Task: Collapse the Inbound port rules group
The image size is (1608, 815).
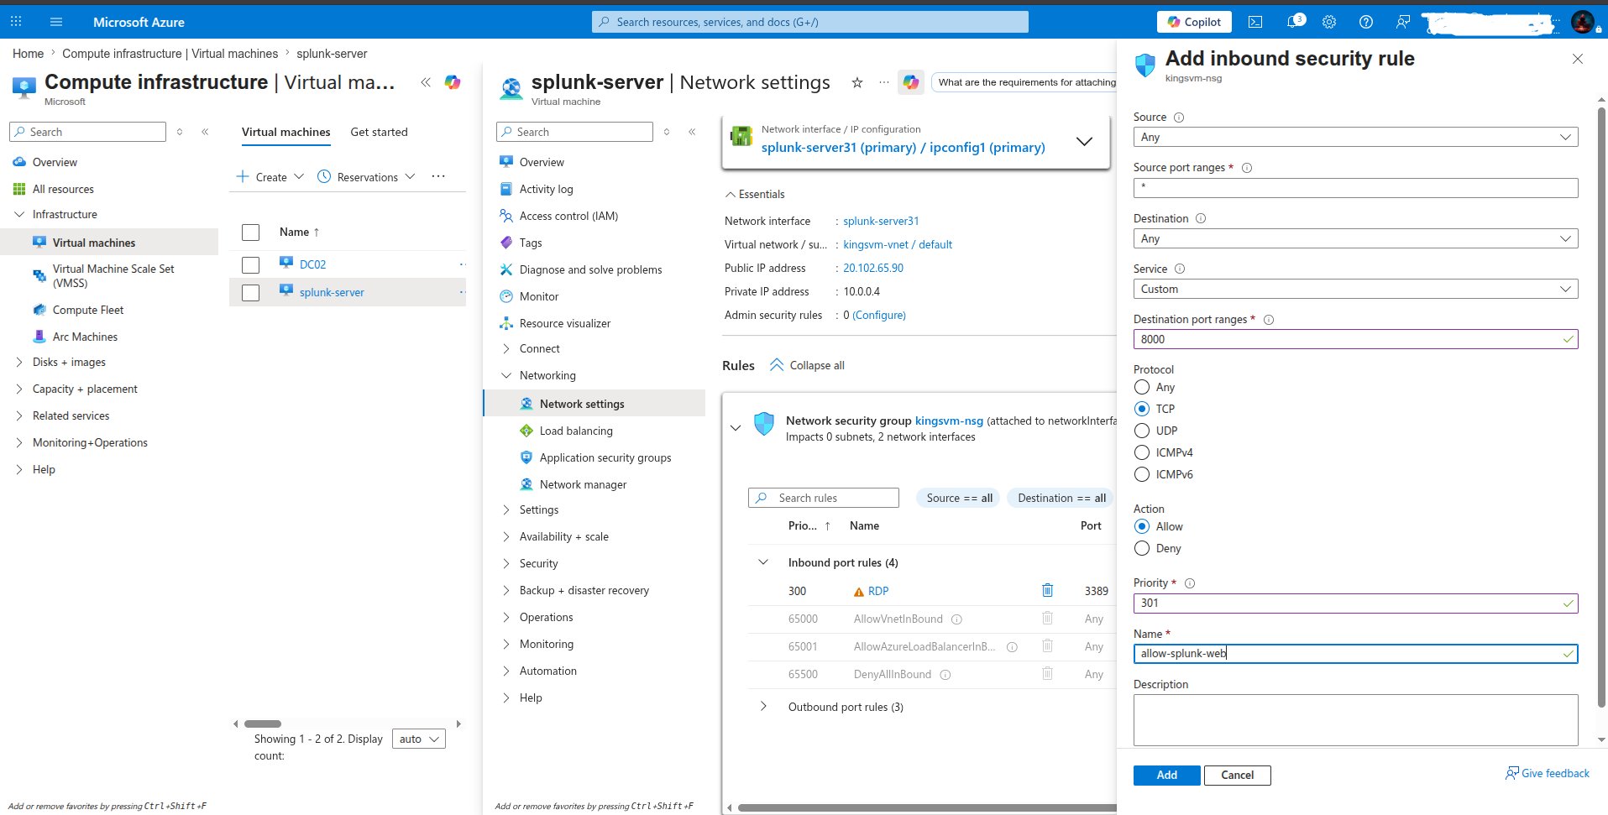Action: tap(763, 562)
